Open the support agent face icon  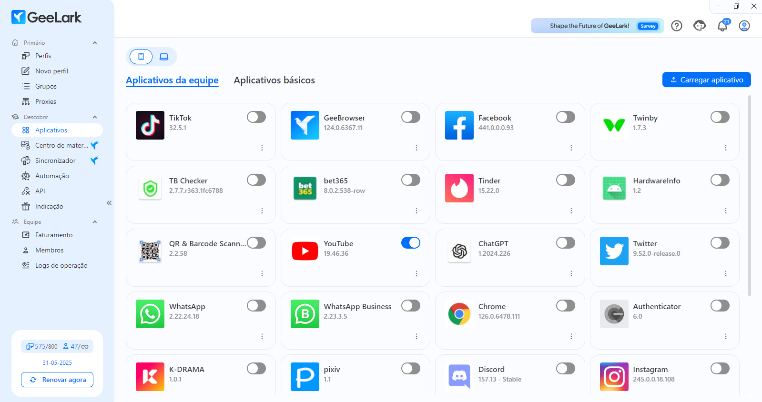coord(700,26)
